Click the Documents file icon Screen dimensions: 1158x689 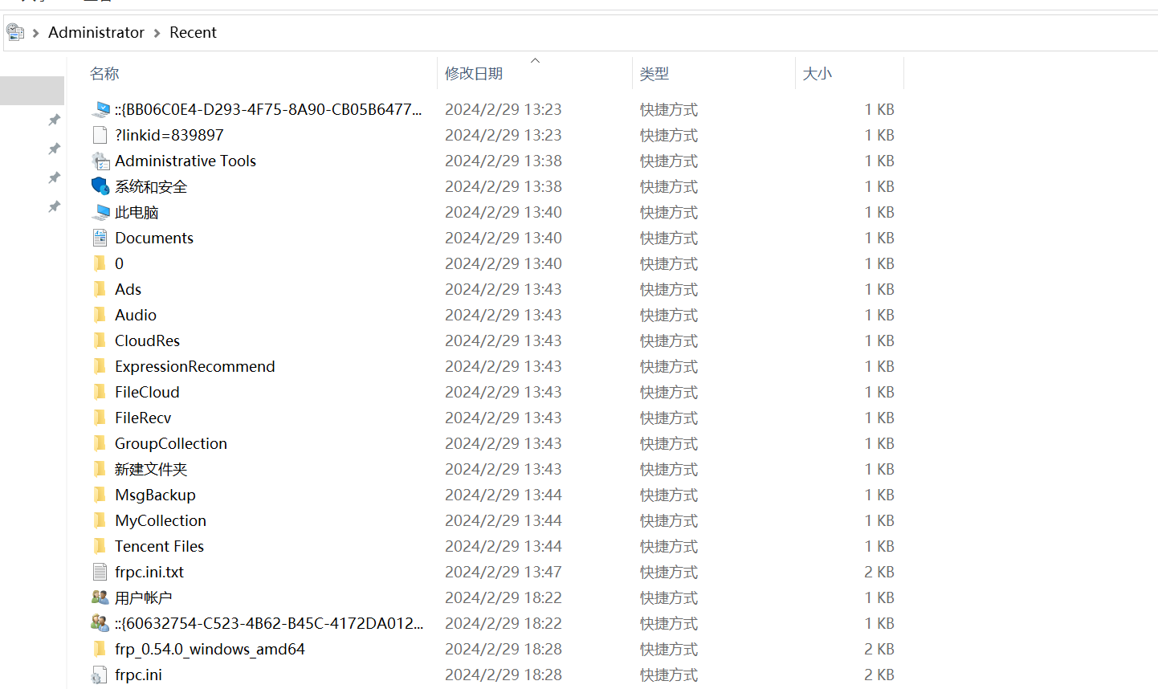pos(100,238)
